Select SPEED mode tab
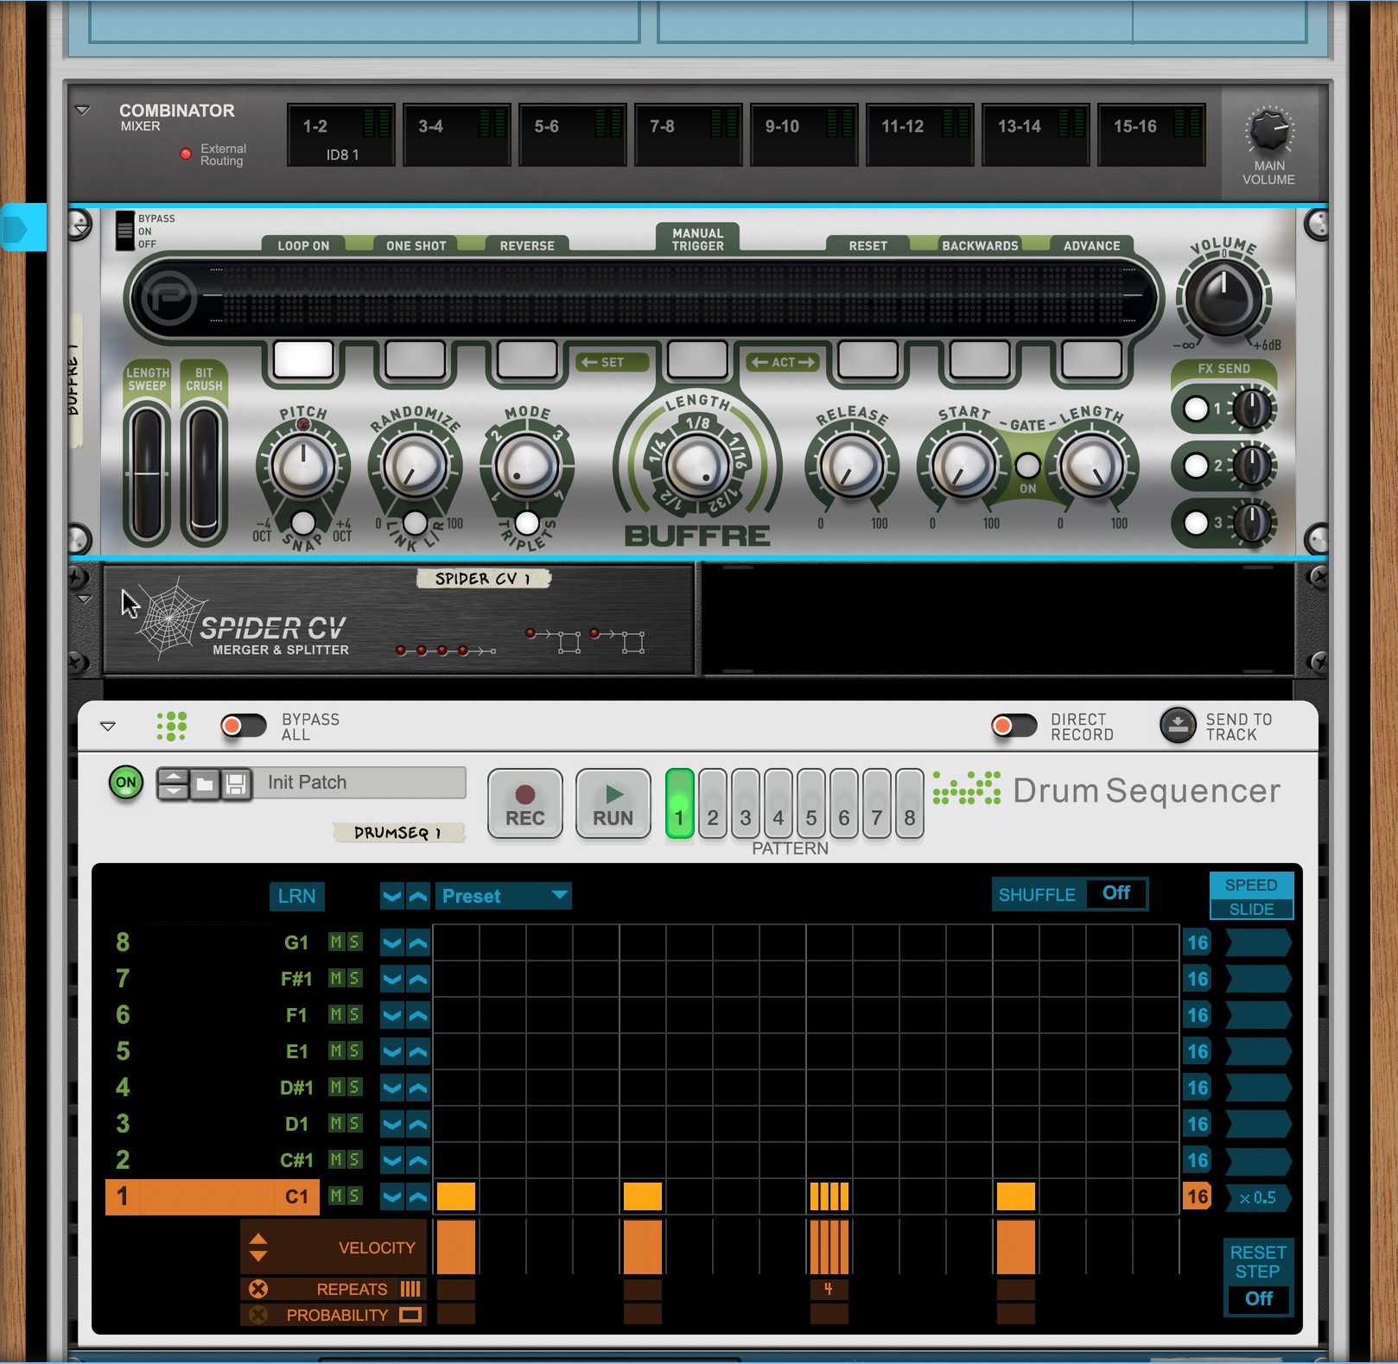 point(1251,885)
